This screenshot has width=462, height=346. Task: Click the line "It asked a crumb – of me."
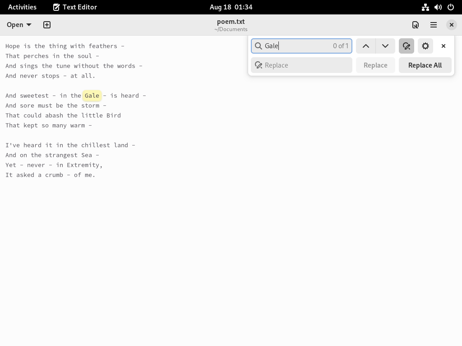point(51,175)
